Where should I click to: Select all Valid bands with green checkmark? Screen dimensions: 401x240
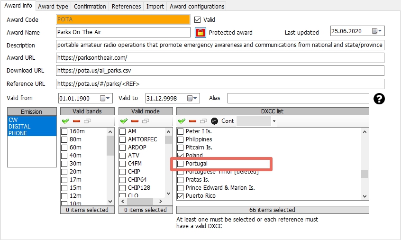point(66,121)
